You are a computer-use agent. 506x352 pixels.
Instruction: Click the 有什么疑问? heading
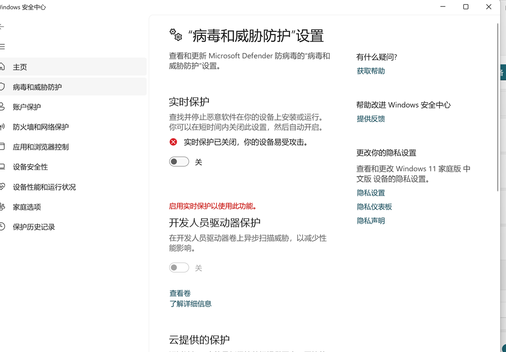[377, 57]
